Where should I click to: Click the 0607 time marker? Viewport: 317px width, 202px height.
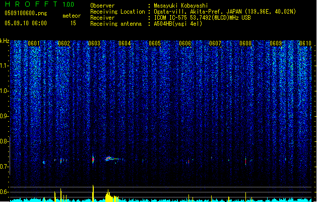[x=215, y=43]
